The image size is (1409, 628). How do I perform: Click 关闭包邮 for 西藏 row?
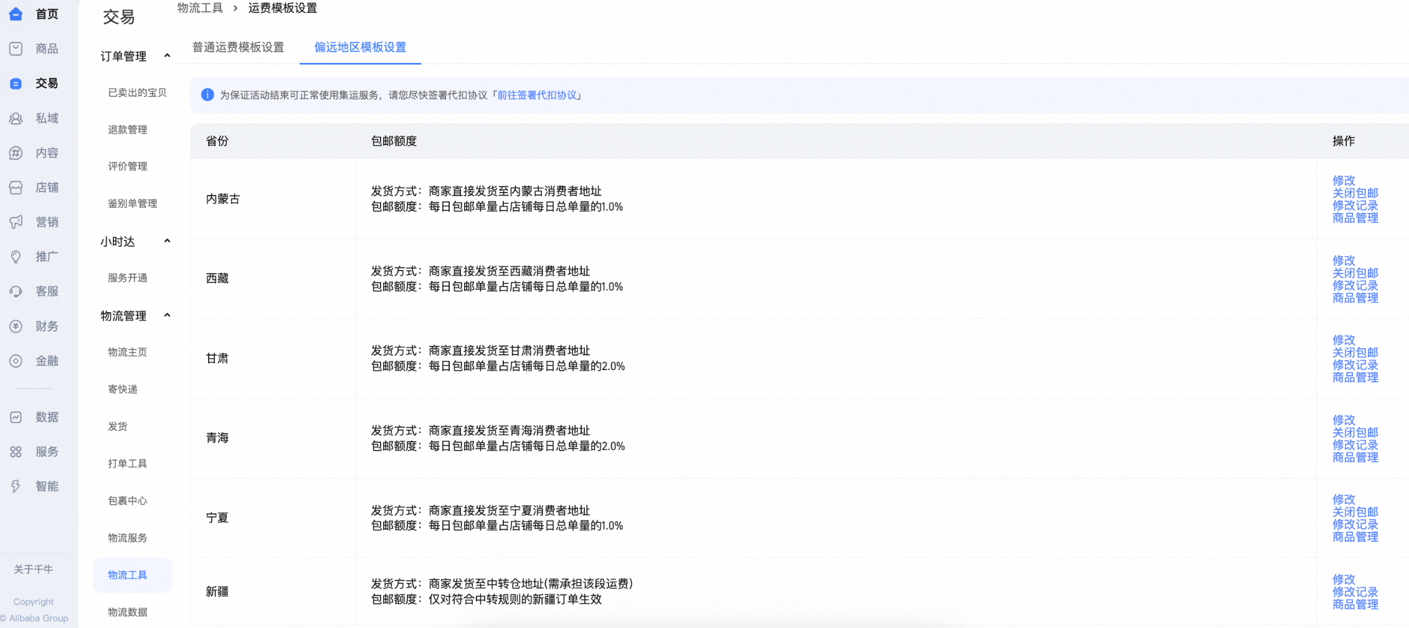(x=1355, y=272)
